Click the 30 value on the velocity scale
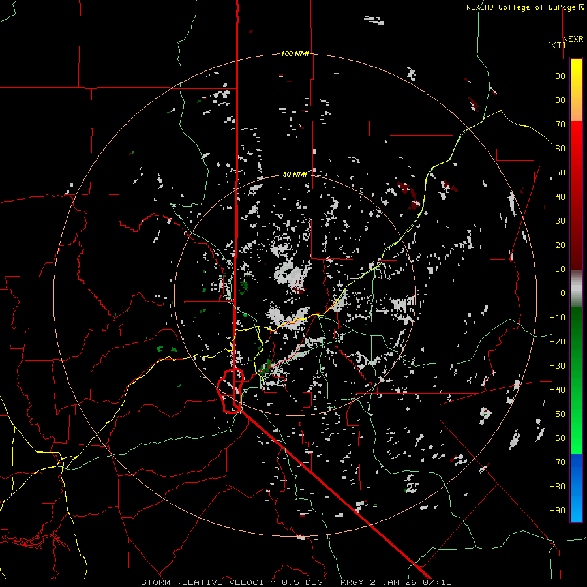587x587 pixels. (x=560, y=221)
